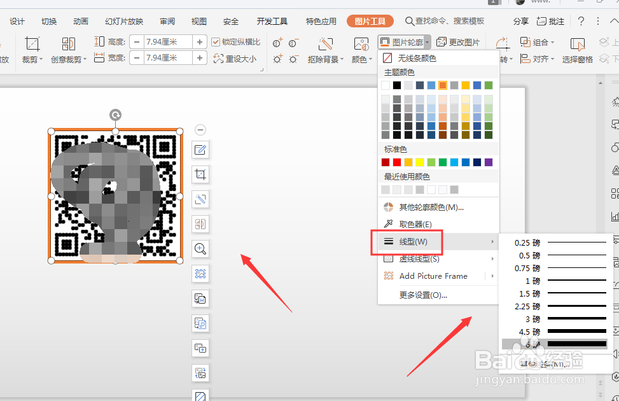Open More Outline Colors (其他轮廓颜色) option
Image resolution: width=619 pixels, height=401 pixels.
click(438, 208)
